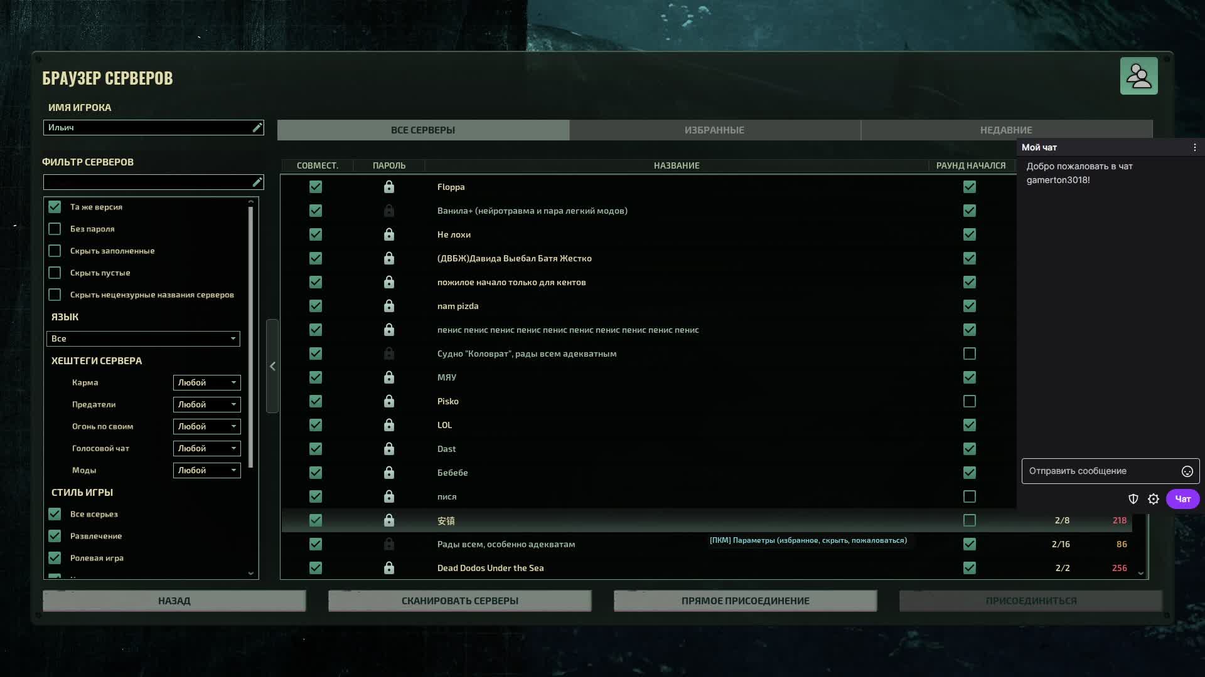Uncheck the Та же версия filter
The image size is (1205, 677).
[55, 207]
